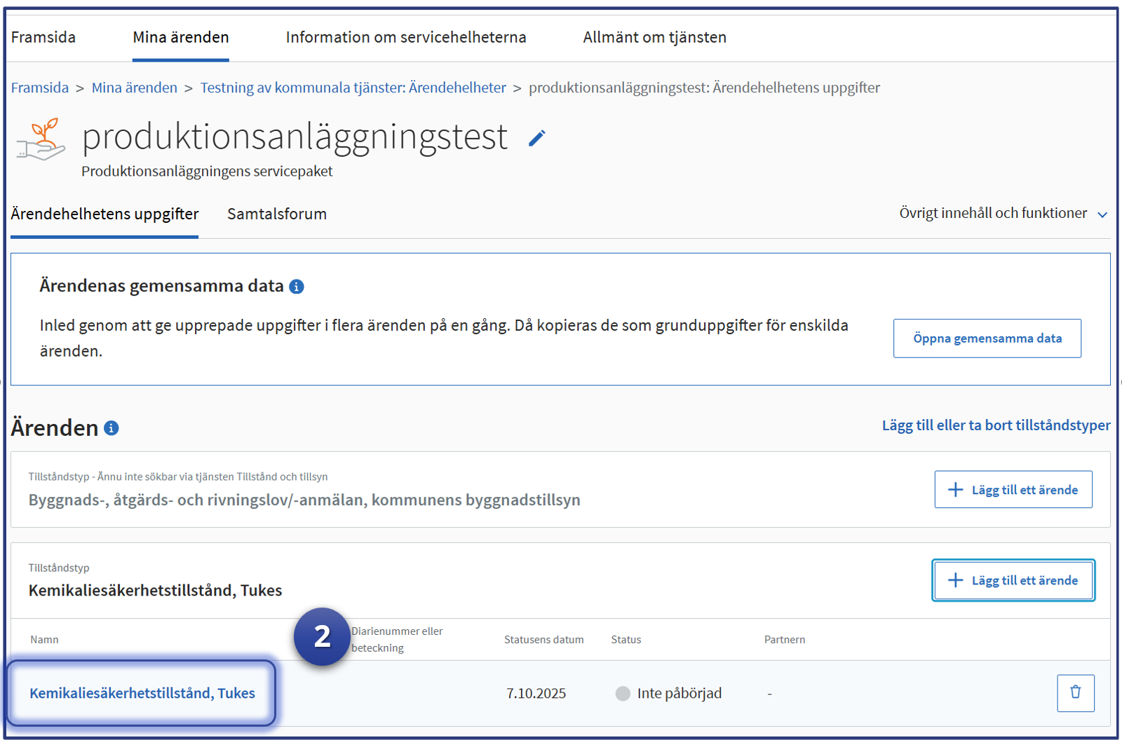
Task: Open the Kemikaliesäkerhetstillstånd, Tukes case link
Action: pyautogui.click(x=142, y=693)
